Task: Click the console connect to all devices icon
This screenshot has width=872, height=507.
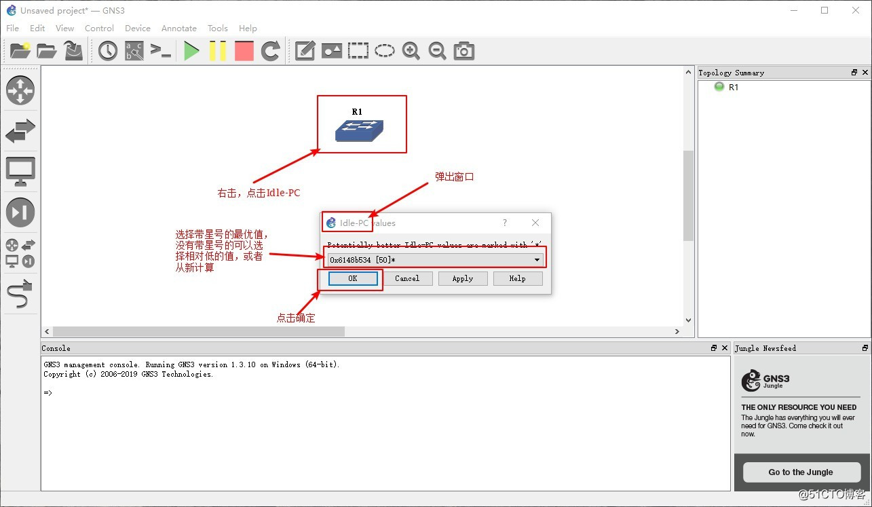Action: click(x=161, y=51)
